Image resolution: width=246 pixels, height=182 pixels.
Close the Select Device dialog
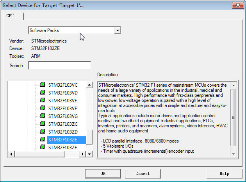pyautogui.click(x=238, y=5)
